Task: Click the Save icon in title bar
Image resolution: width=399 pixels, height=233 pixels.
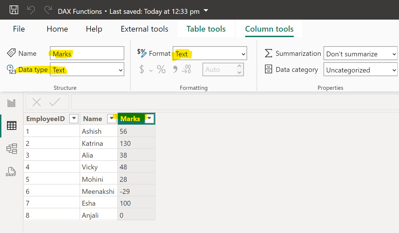Action: 14,10
